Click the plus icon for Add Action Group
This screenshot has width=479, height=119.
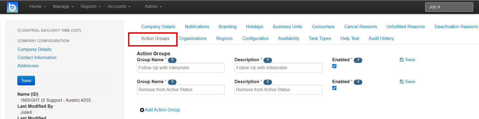142,110
